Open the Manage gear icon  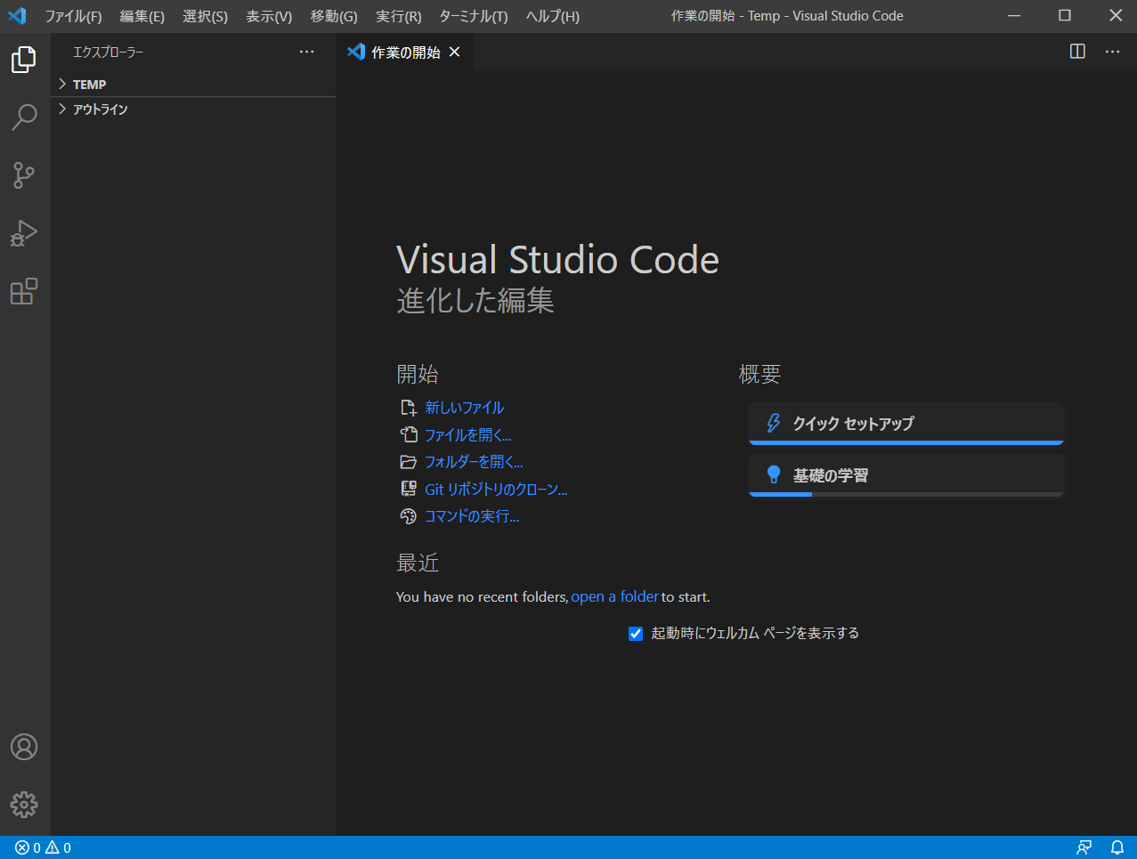coord(24,805)
